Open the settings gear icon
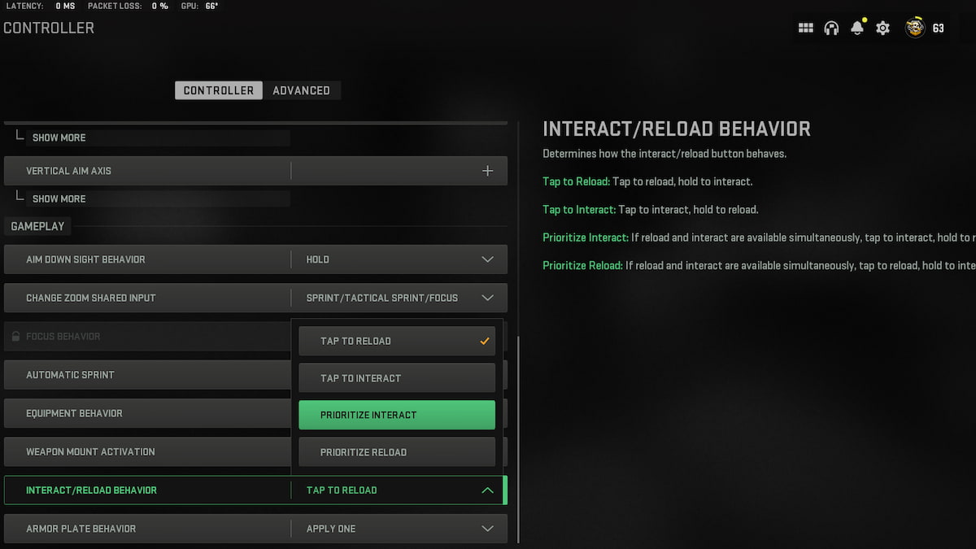Viewport: 976px width, 549px height. coord(882,27)
